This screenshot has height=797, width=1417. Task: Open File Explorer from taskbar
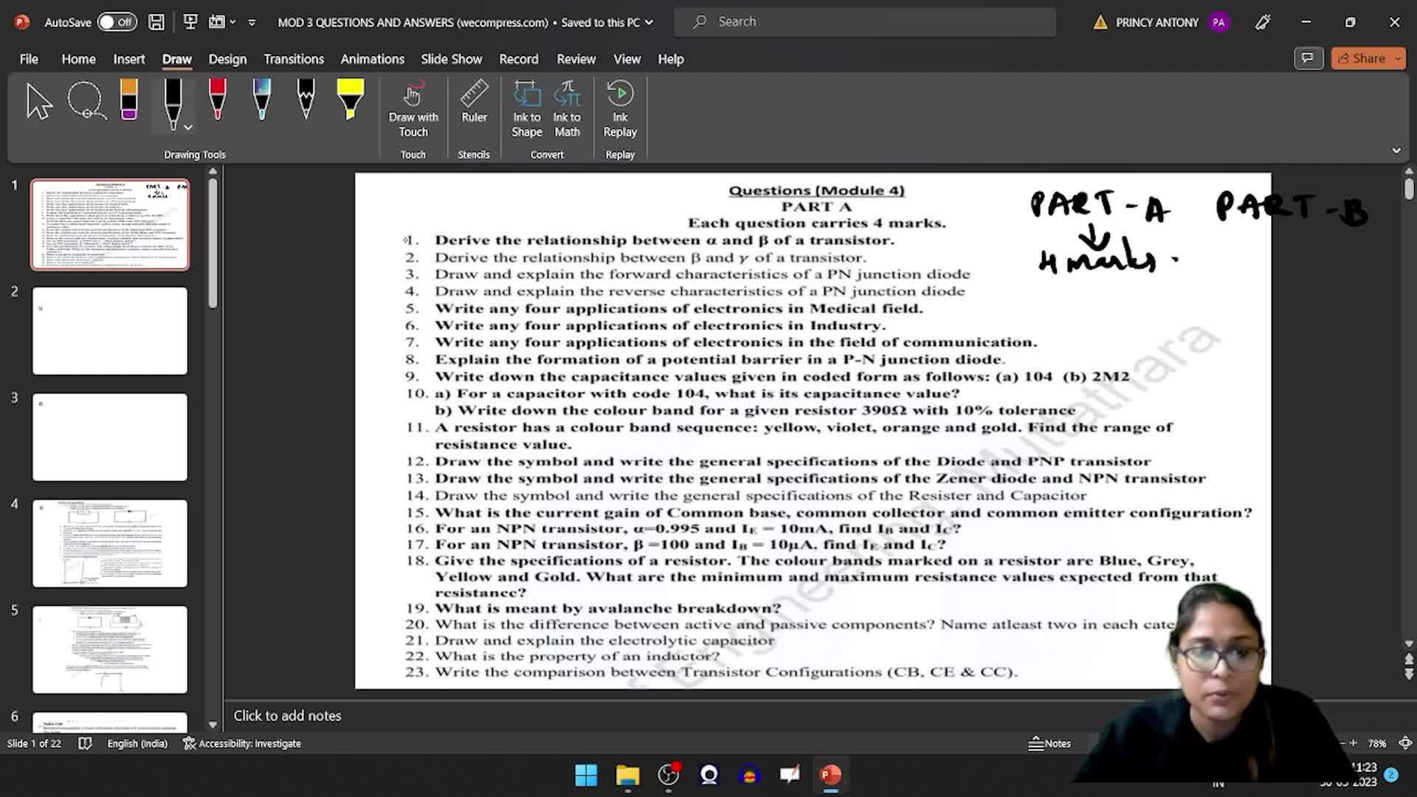[627, 775]
